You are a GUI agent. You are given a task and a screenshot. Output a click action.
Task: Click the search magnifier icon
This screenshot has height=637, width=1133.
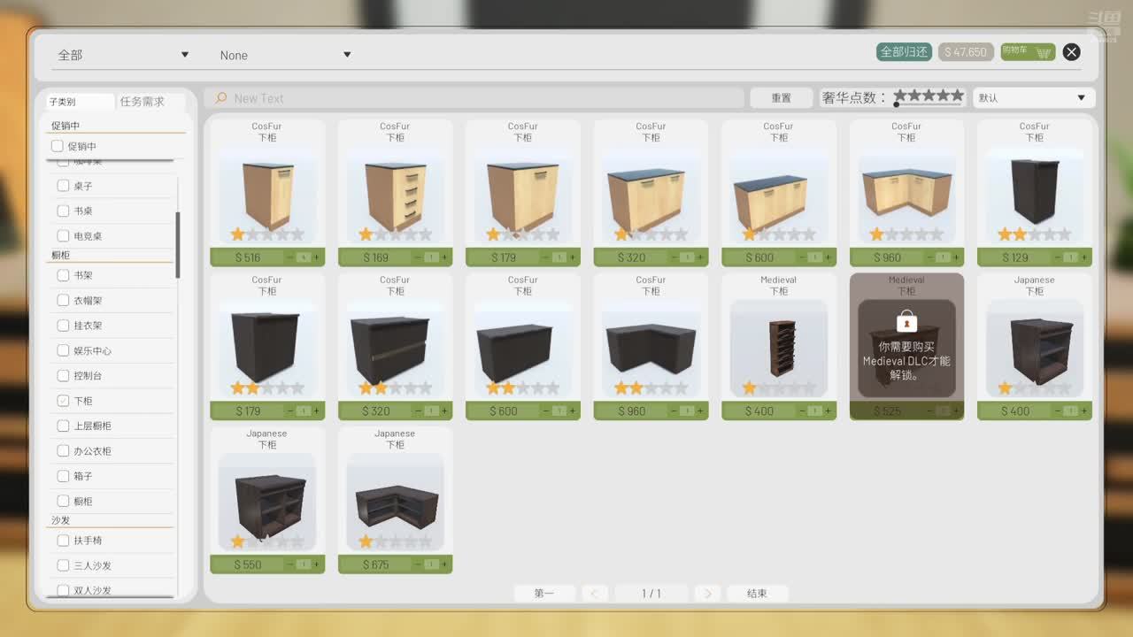(221, 98)
